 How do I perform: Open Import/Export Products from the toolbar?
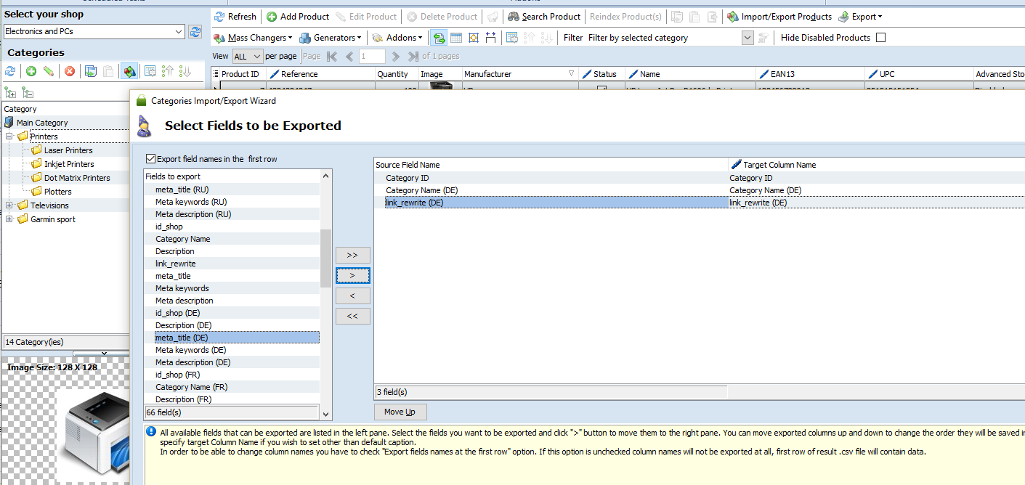779,17
